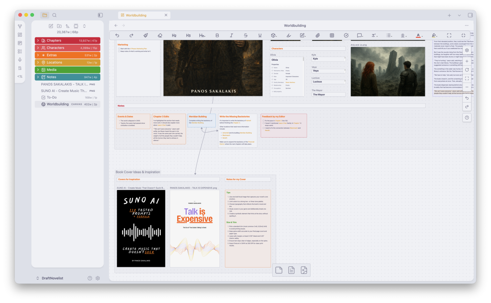The width and height of the screenshot is (491, 303).
Task: Attach a file with the paperclip icon
Action: [318, 35]
